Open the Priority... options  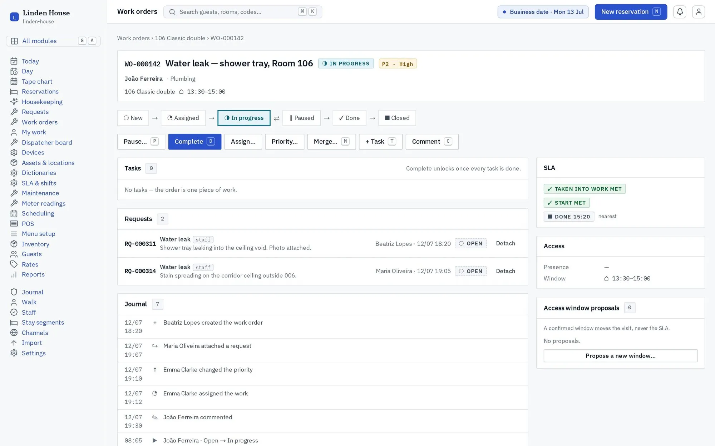(285, 142)
